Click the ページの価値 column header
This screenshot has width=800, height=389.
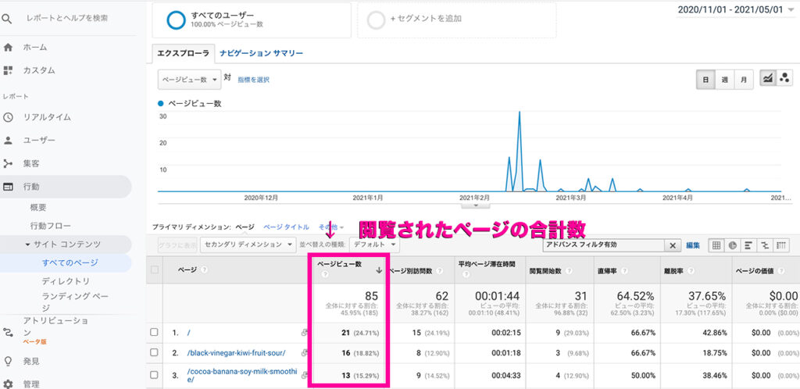(756, 271)
